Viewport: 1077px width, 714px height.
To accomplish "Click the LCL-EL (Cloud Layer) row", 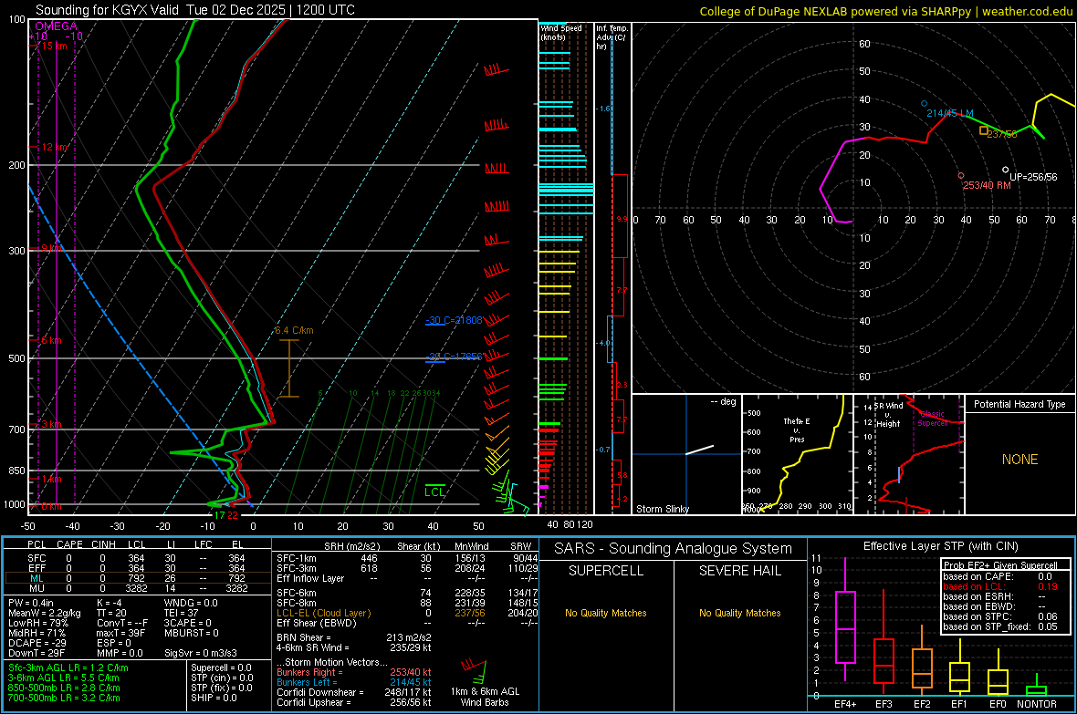I will [x=407, y=613].
